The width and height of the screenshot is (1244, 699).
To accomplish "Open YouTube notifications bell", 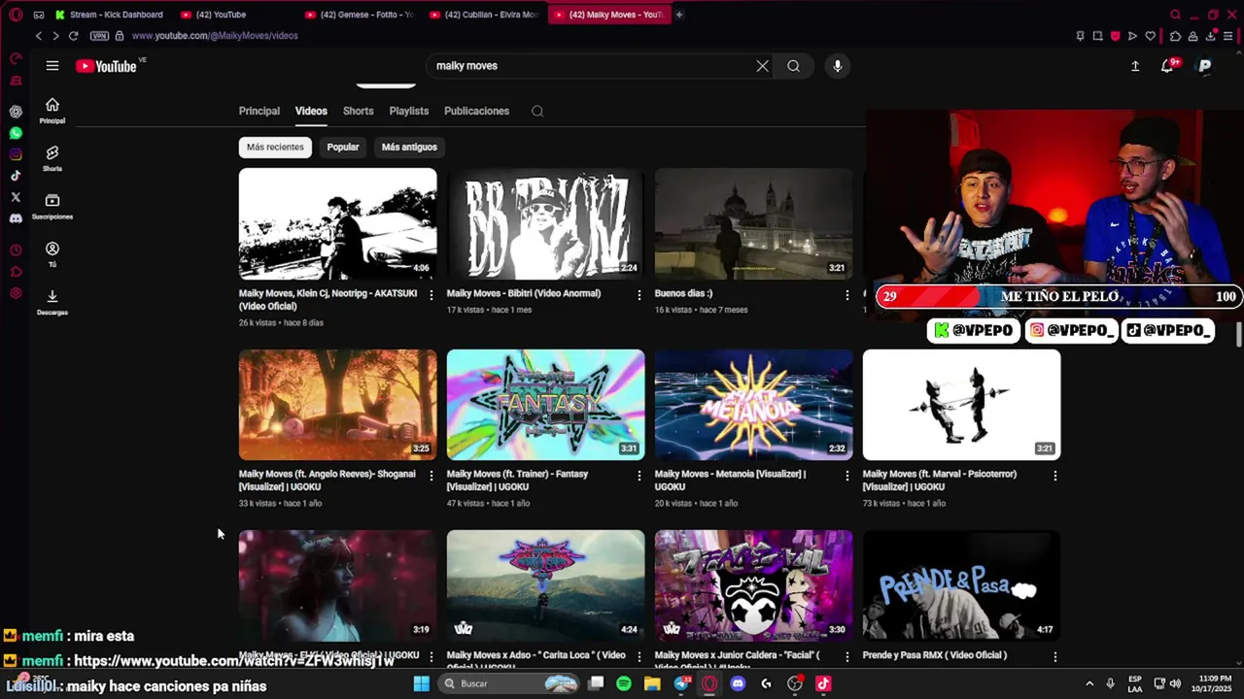I will coord(1167,66).
